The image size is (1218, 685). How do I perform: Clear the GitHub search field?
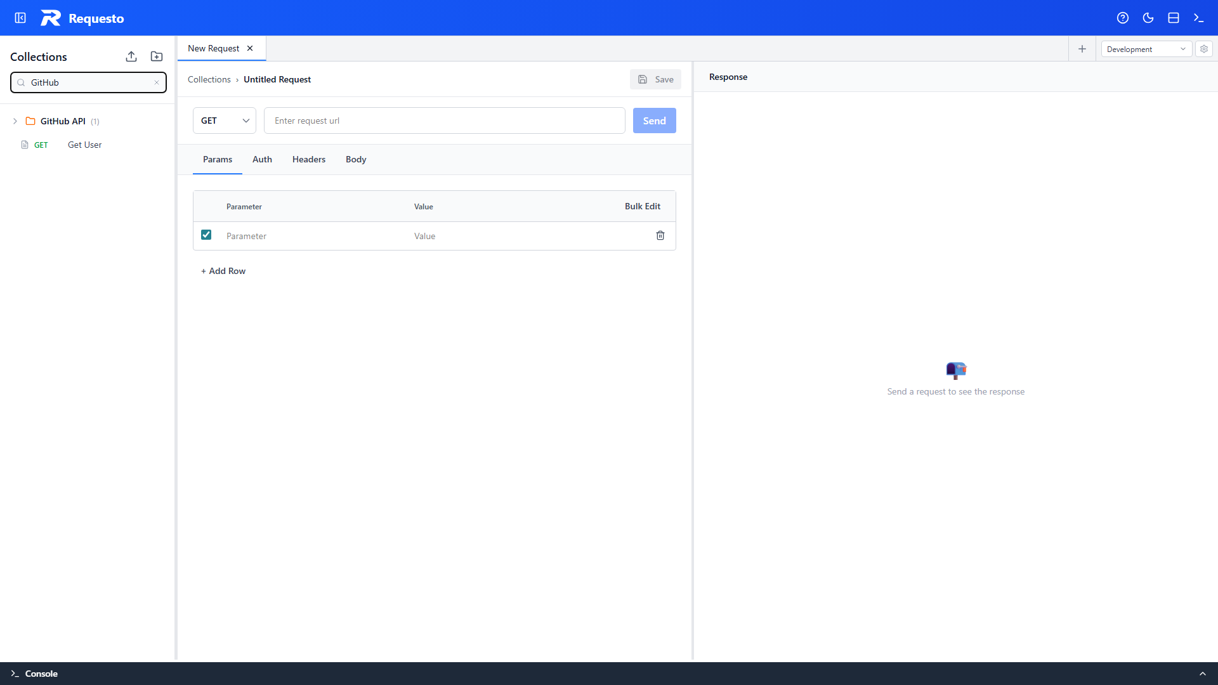157,82
